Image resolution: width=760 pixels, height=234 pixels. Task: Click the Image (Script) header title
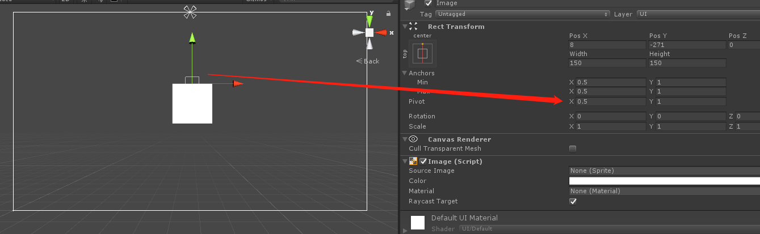(x=455, y=161)
